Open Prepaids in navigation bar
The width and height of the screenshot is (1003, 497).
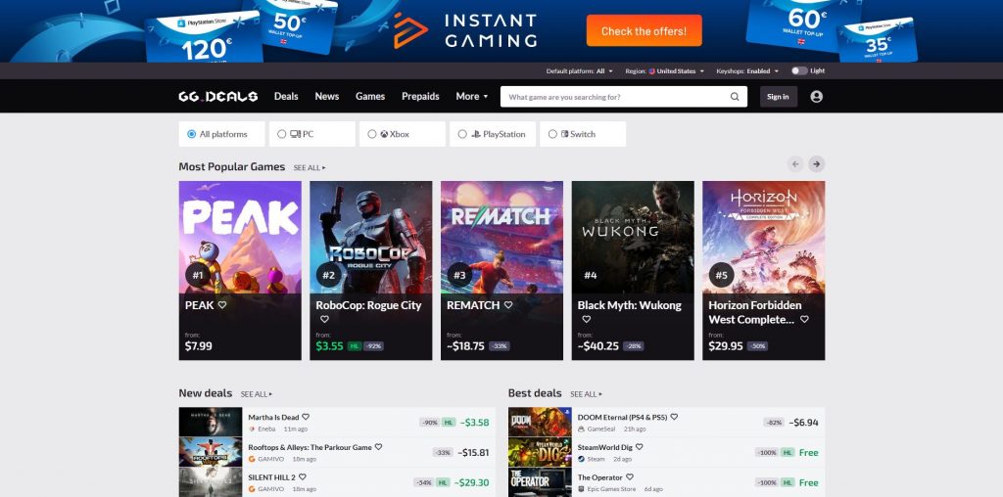[x=420, y=97]
